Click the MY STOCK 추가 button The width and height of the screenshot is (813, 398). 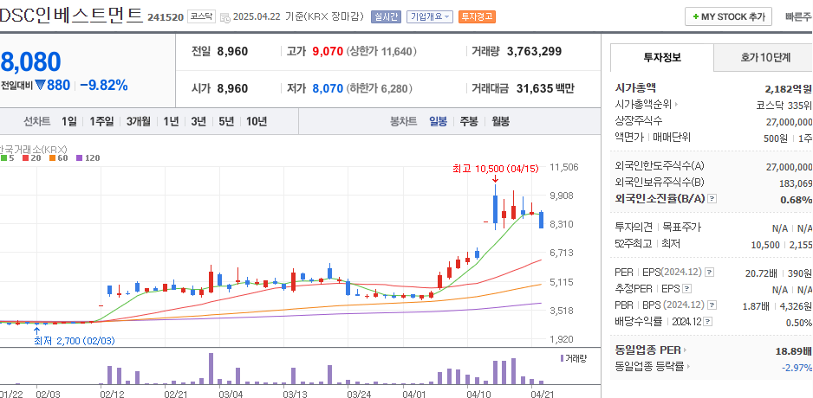(728, 16)
